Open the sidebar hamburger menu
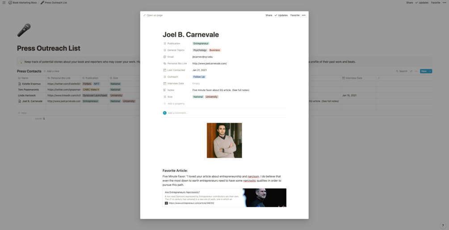The height and width of the screenshot is (230, 449). pos(4,3)
